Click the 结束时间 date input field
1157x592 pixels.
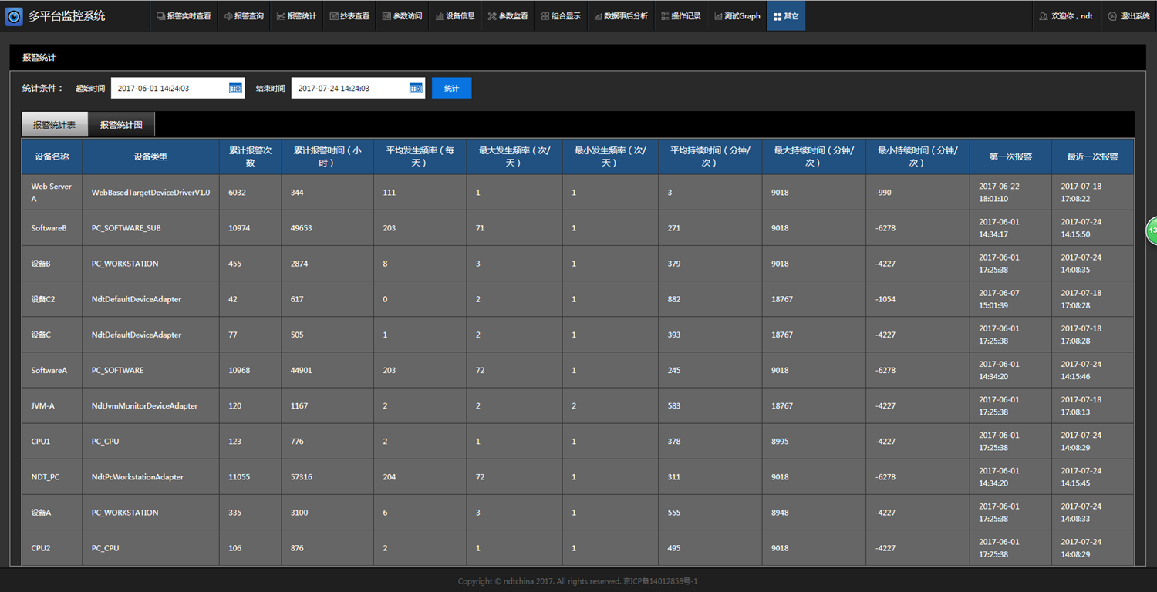[351, 89]
